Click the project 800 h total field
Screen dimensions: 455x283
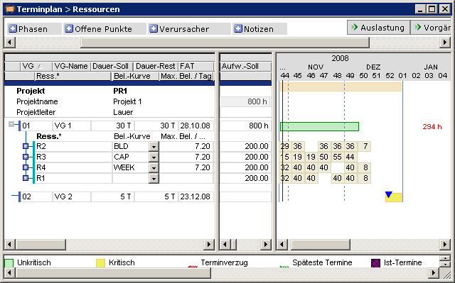point(245,101)
